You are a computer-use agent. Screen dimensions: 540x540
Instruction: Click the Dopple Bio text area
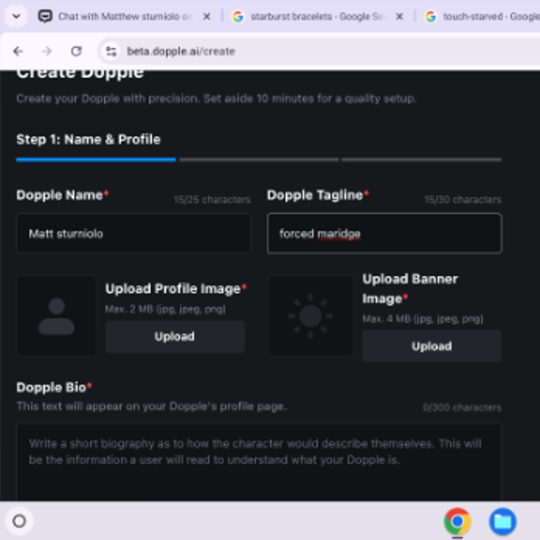259,463
